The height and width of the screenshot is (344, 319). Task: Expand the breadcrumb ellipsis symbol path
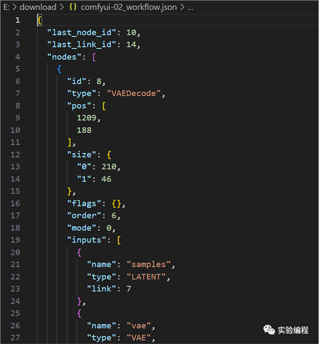pyautogui.click(x=190, y=7)
